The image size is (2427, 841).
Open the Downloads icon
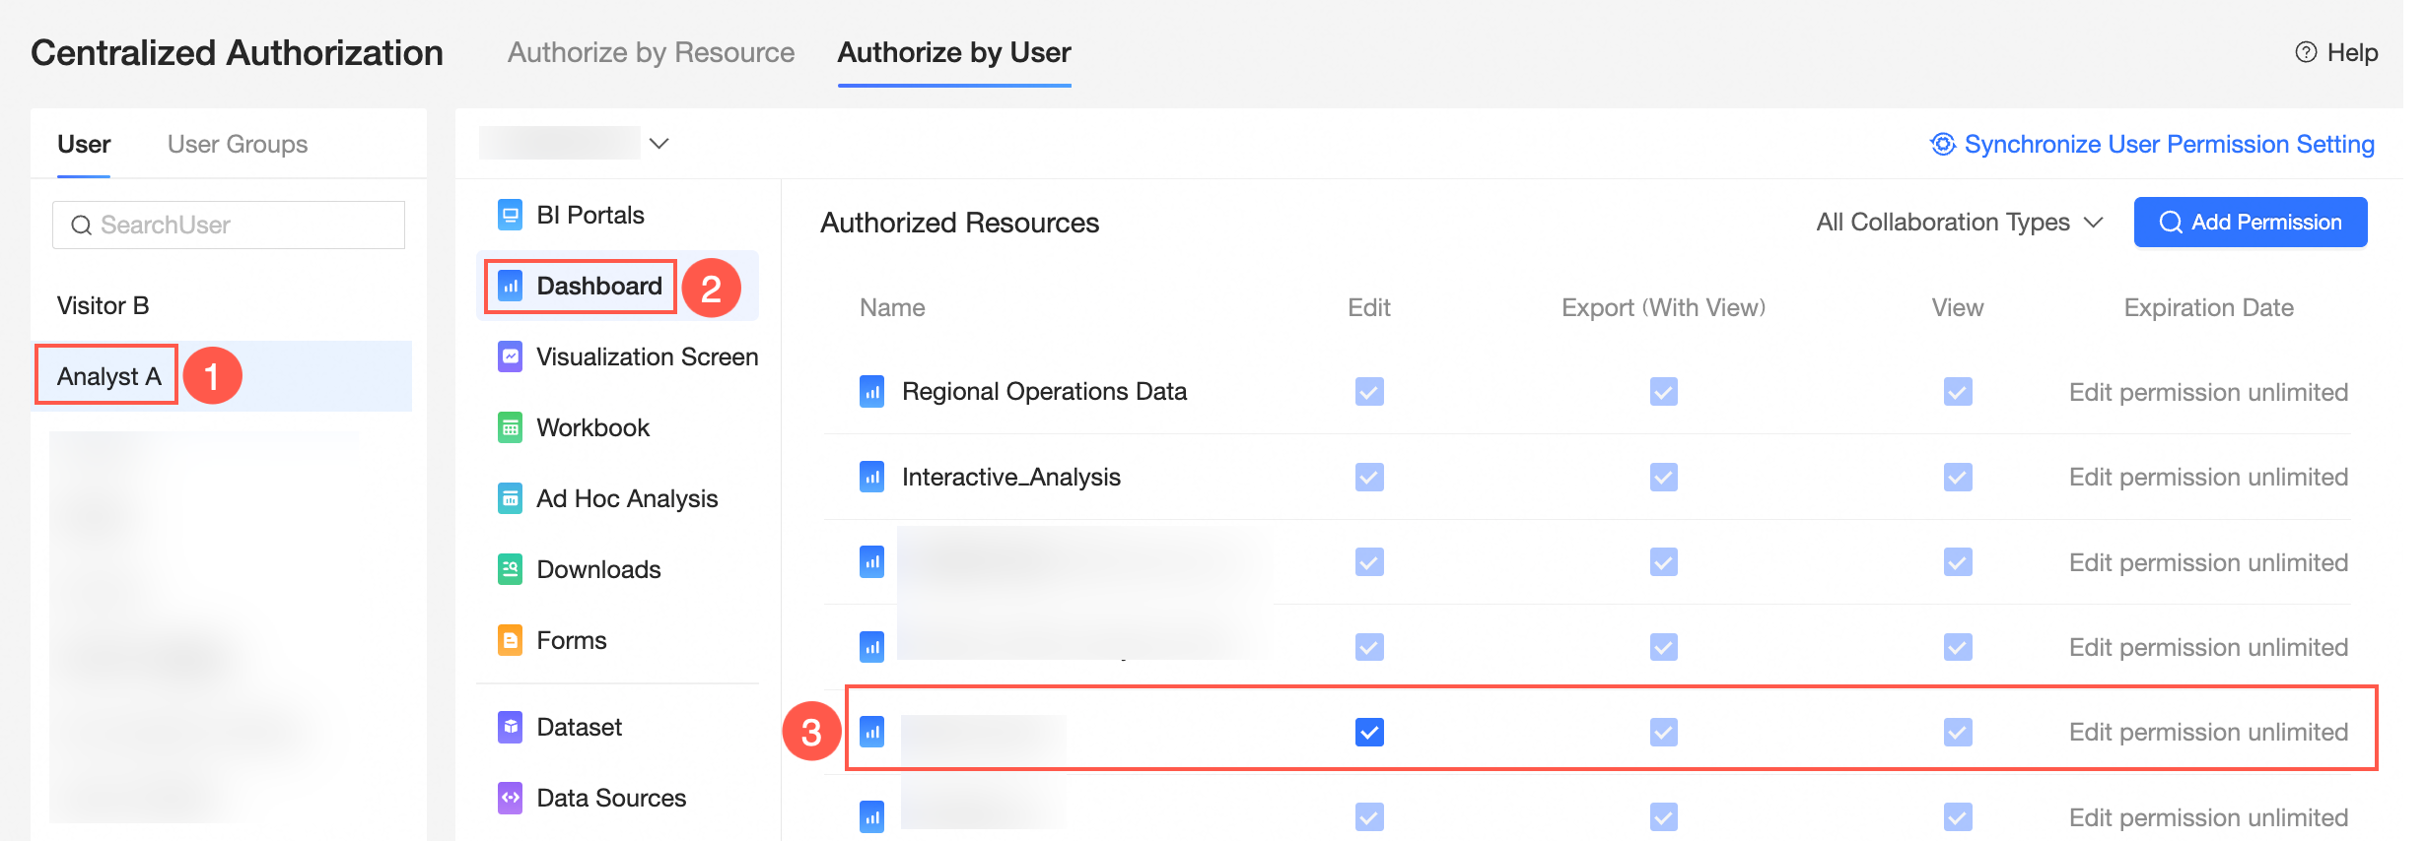tap(510, 569)
